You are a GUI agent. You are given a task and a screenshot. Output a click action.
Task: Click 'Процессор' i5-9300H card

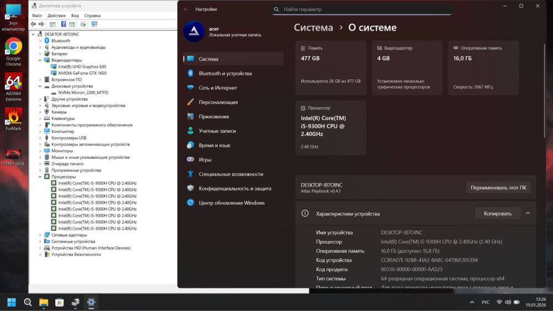tap(331, 128)
